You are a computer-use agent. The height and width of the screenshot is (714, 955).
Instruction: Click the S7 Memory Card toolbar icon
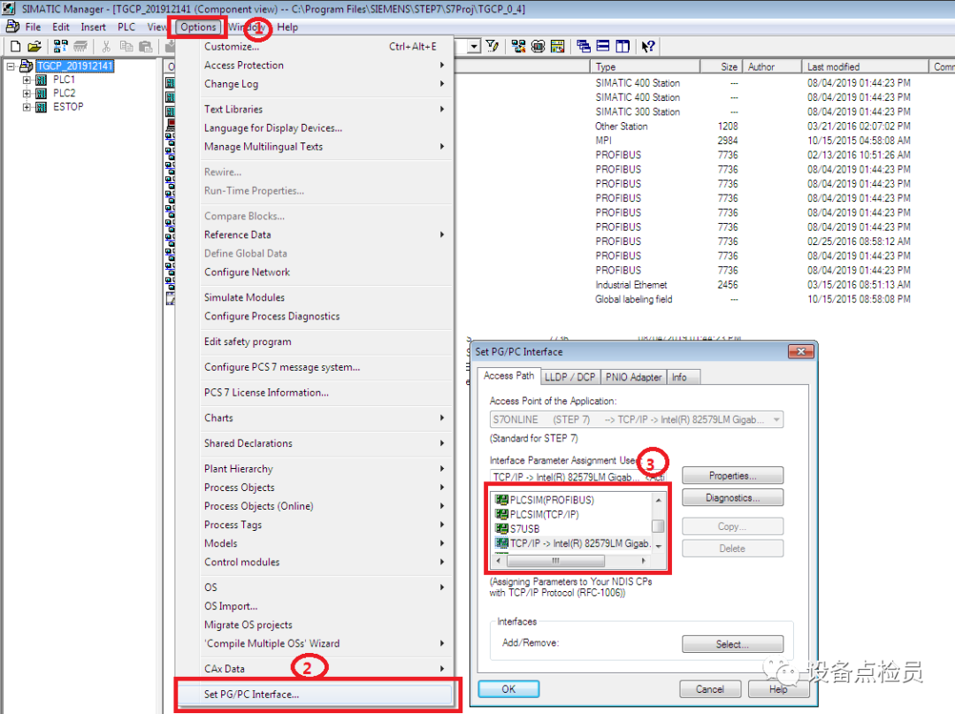pos(80,46)
